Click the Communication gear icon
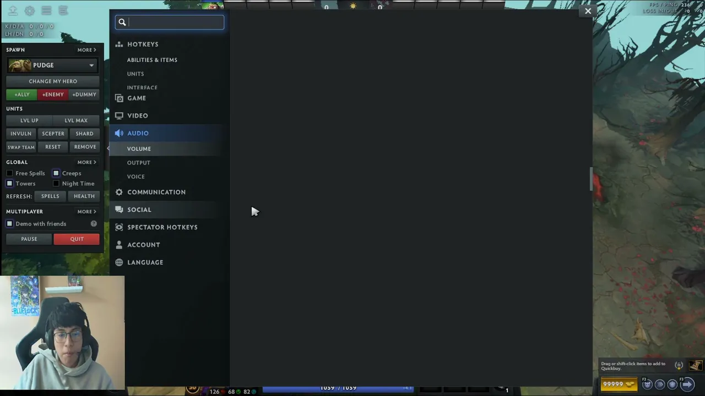Image resolution: width=705 pixels, height=396 pixels. pyautogui.click(x=119, y=192)
